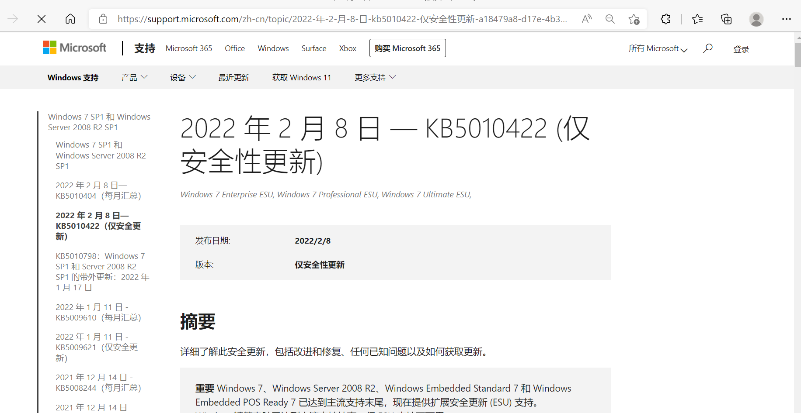Screen dimensions: 801x413
Task: Open the Extensions puzzle icon
Action: click(665, 19)
